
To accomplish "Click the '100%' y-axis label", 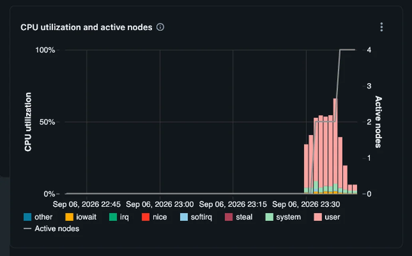I will [45, 50].
